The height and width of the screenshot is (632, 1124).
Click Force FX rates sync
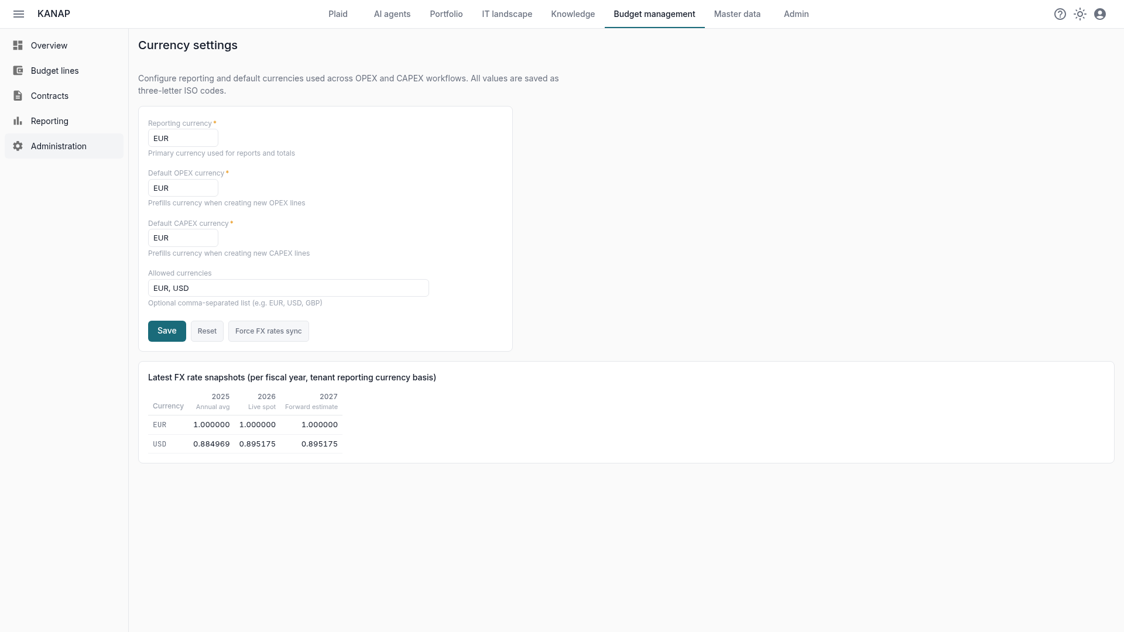[x=269, y=331]
